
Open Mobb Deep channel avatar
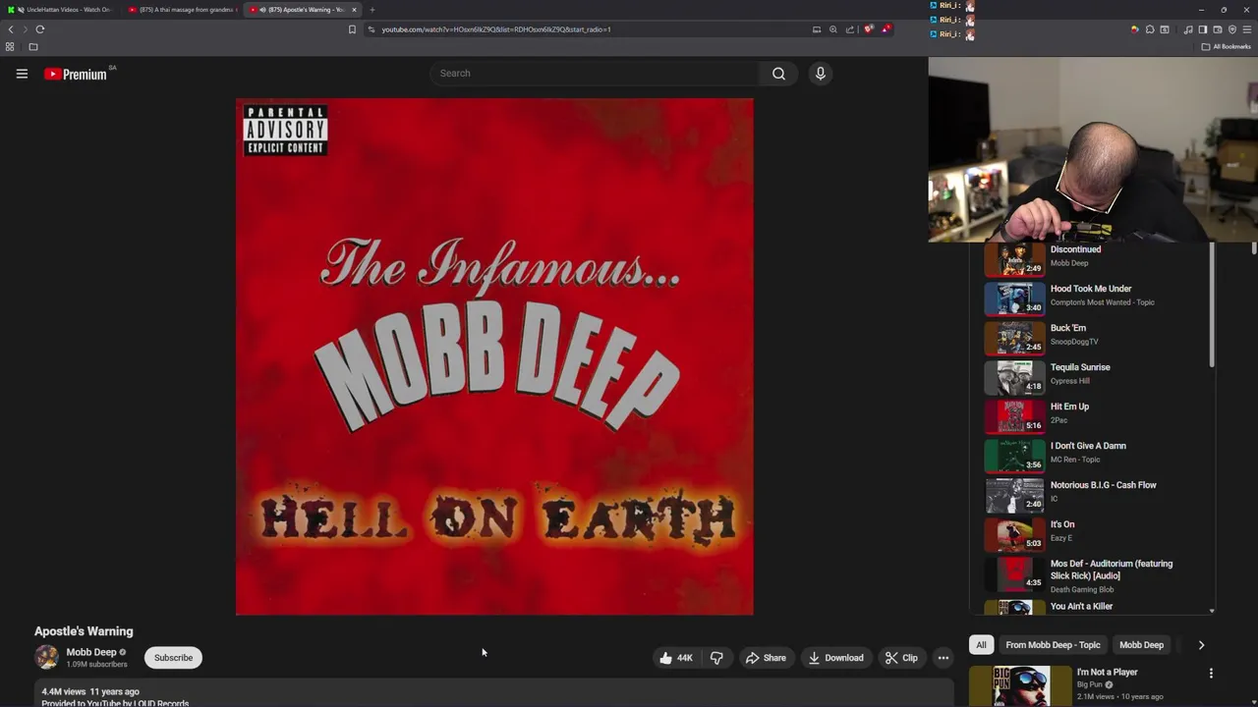coord(46,658)
